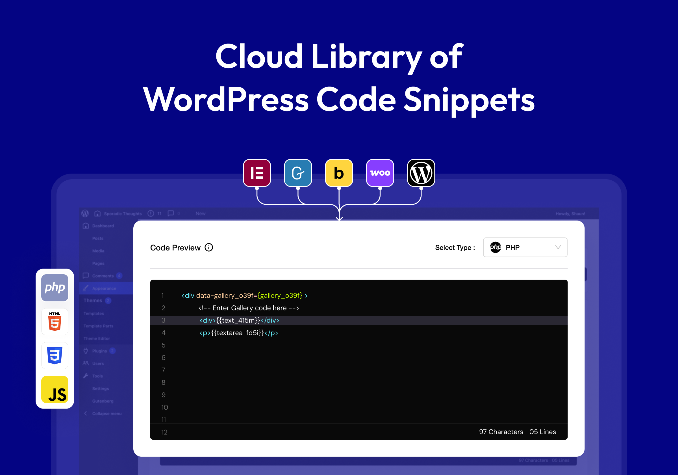This screenshot has height=475, width=678.
Task: Open the Plugins page
Action: [x=99, y=351]
